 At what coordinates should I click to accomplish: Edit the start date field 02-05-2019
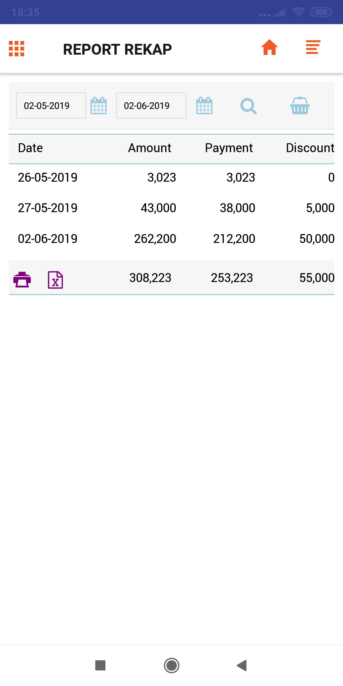(x=51, y=106)
